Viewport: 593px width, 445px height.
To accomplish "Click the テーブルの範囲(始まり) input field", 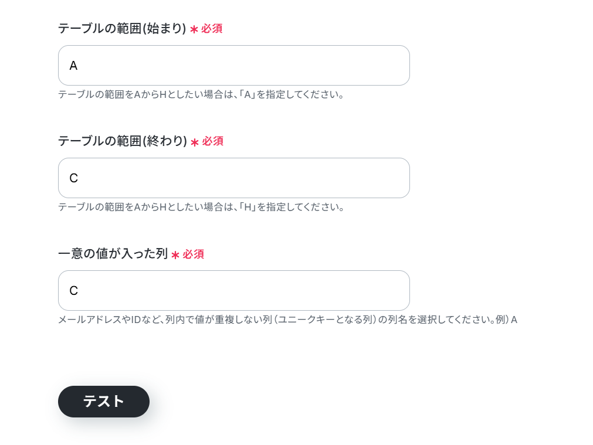I will pos(233,66).
